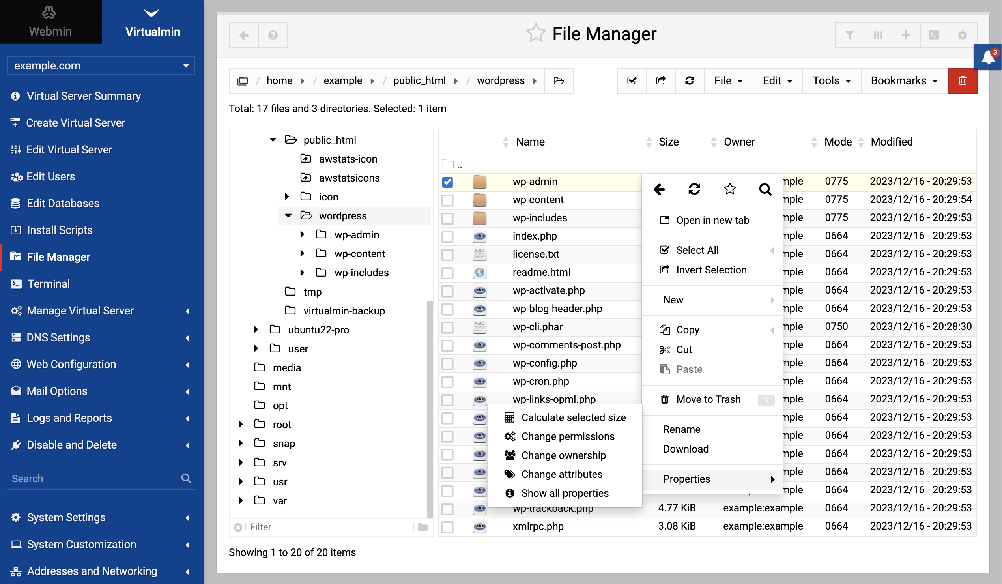Expand the ubuntu22-pro tree folder
The width and height of the screenshot is (1002, 584).
(256, 329)
